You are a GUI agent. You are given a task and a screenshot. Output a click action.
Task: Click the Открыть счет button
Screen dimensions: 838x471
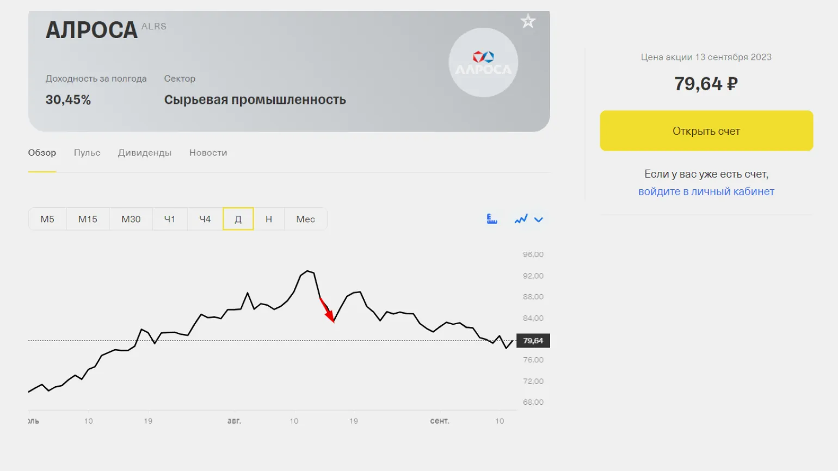pyautogui.click(x=706, y=131)
